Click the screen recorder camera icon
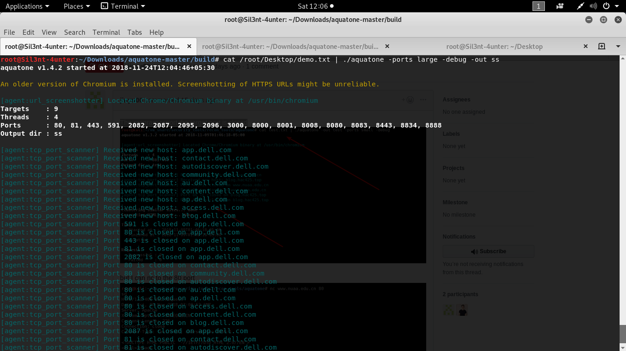This screenshot has width=626, height=351. (x=560, y=6)
